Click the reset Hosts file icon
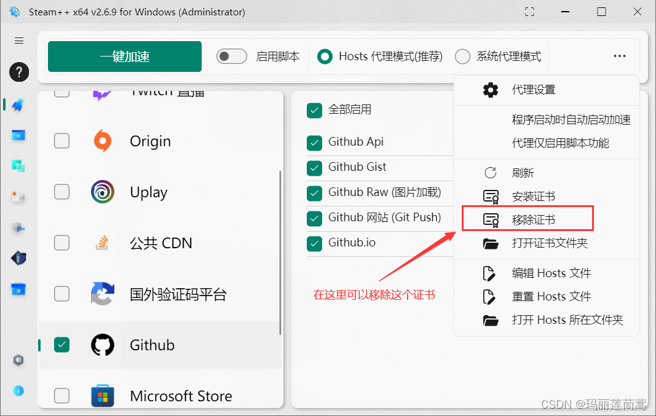656x416 pixels. [x=489, y=297]
